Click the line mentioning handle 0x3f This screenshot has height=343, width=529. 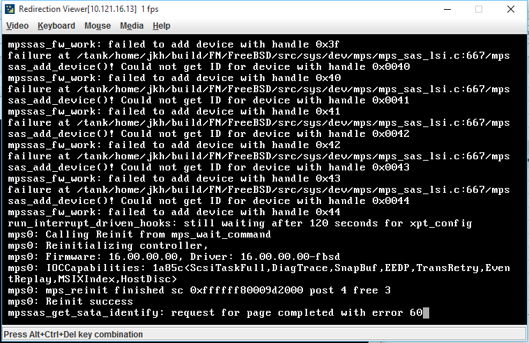click(x=173, y=45)
